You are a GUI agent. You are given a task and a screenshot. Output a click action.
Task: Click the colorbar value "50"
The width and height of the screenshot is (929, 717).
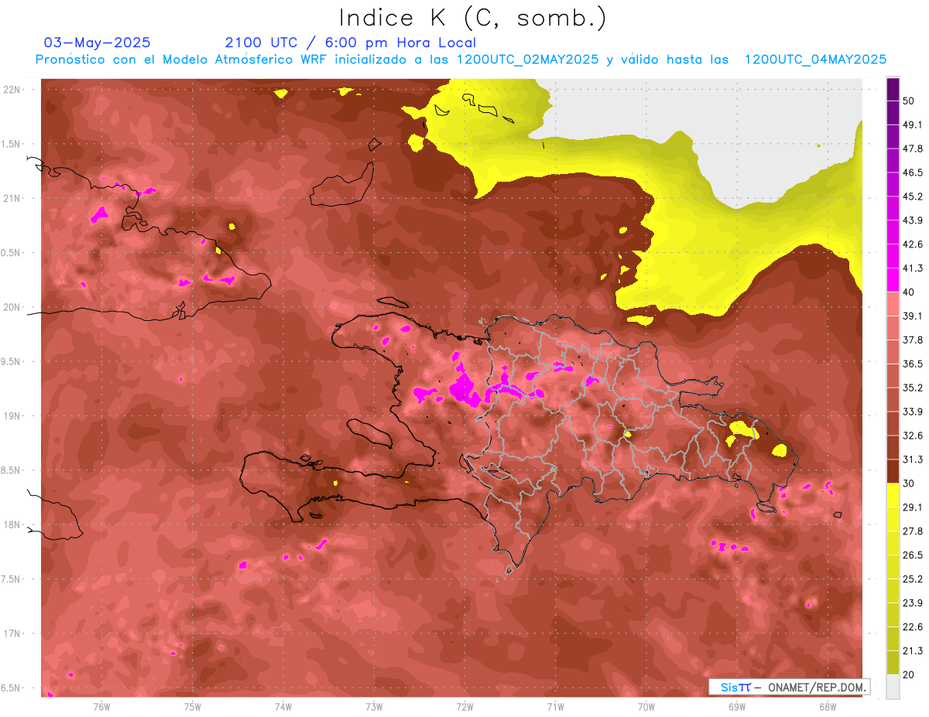(910, 101)
